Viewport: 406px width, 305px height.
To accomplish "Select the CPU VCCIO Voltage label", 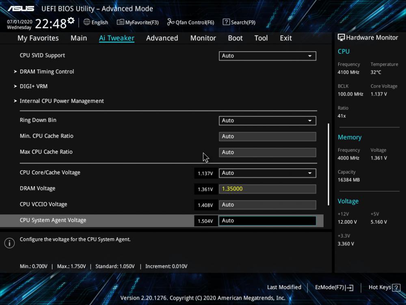I will 43,204.
